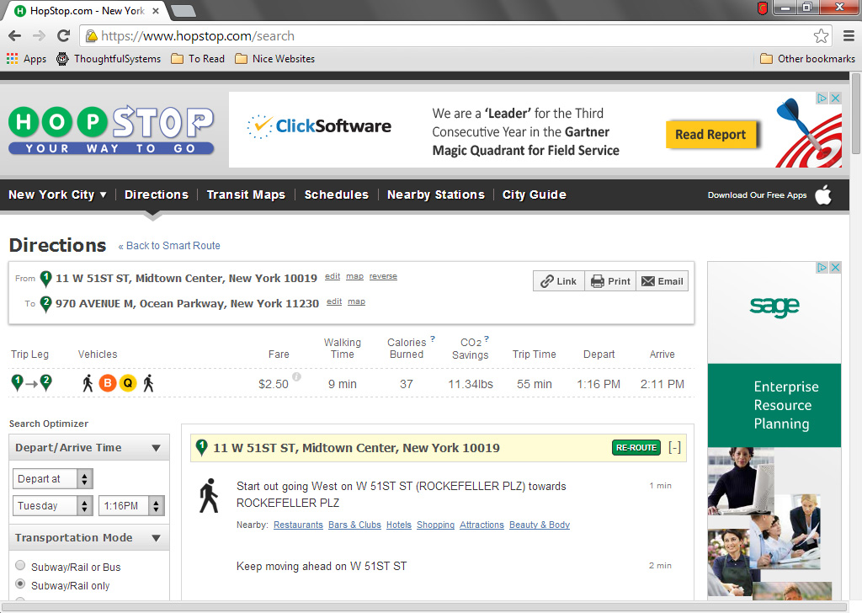The width and height of the screenshot is (862, 613).
Task: Go back with browser back arrow
Action: 15,36
